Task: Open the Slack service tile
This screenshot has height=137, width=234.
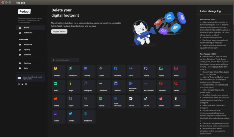Action: click(x=89, y=102)
